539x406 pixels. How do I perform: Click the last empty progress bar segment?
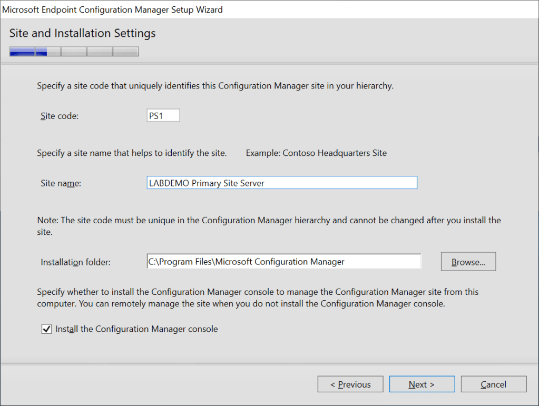coord(126,52)
